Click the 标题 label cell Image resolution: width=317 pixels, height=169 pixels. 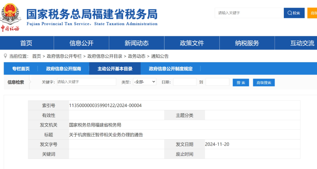tap(48, 135)
